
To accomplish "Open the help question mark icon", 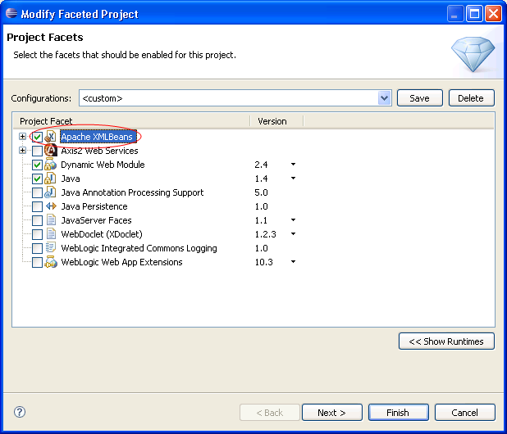I will pyautogui.click(x=20, y=412).
